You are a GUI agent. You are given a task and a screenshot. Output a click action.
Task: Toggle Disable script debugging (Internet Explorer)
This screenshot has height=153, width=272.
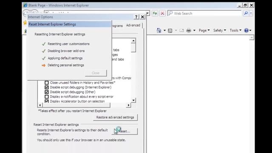click(x=47, y=88)
